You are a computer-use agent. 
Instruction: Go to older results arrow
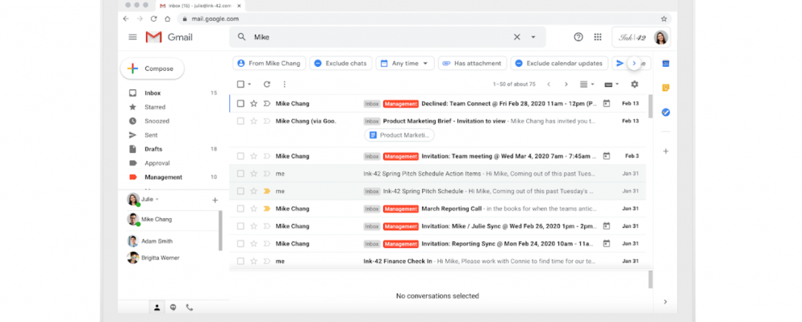566,85
